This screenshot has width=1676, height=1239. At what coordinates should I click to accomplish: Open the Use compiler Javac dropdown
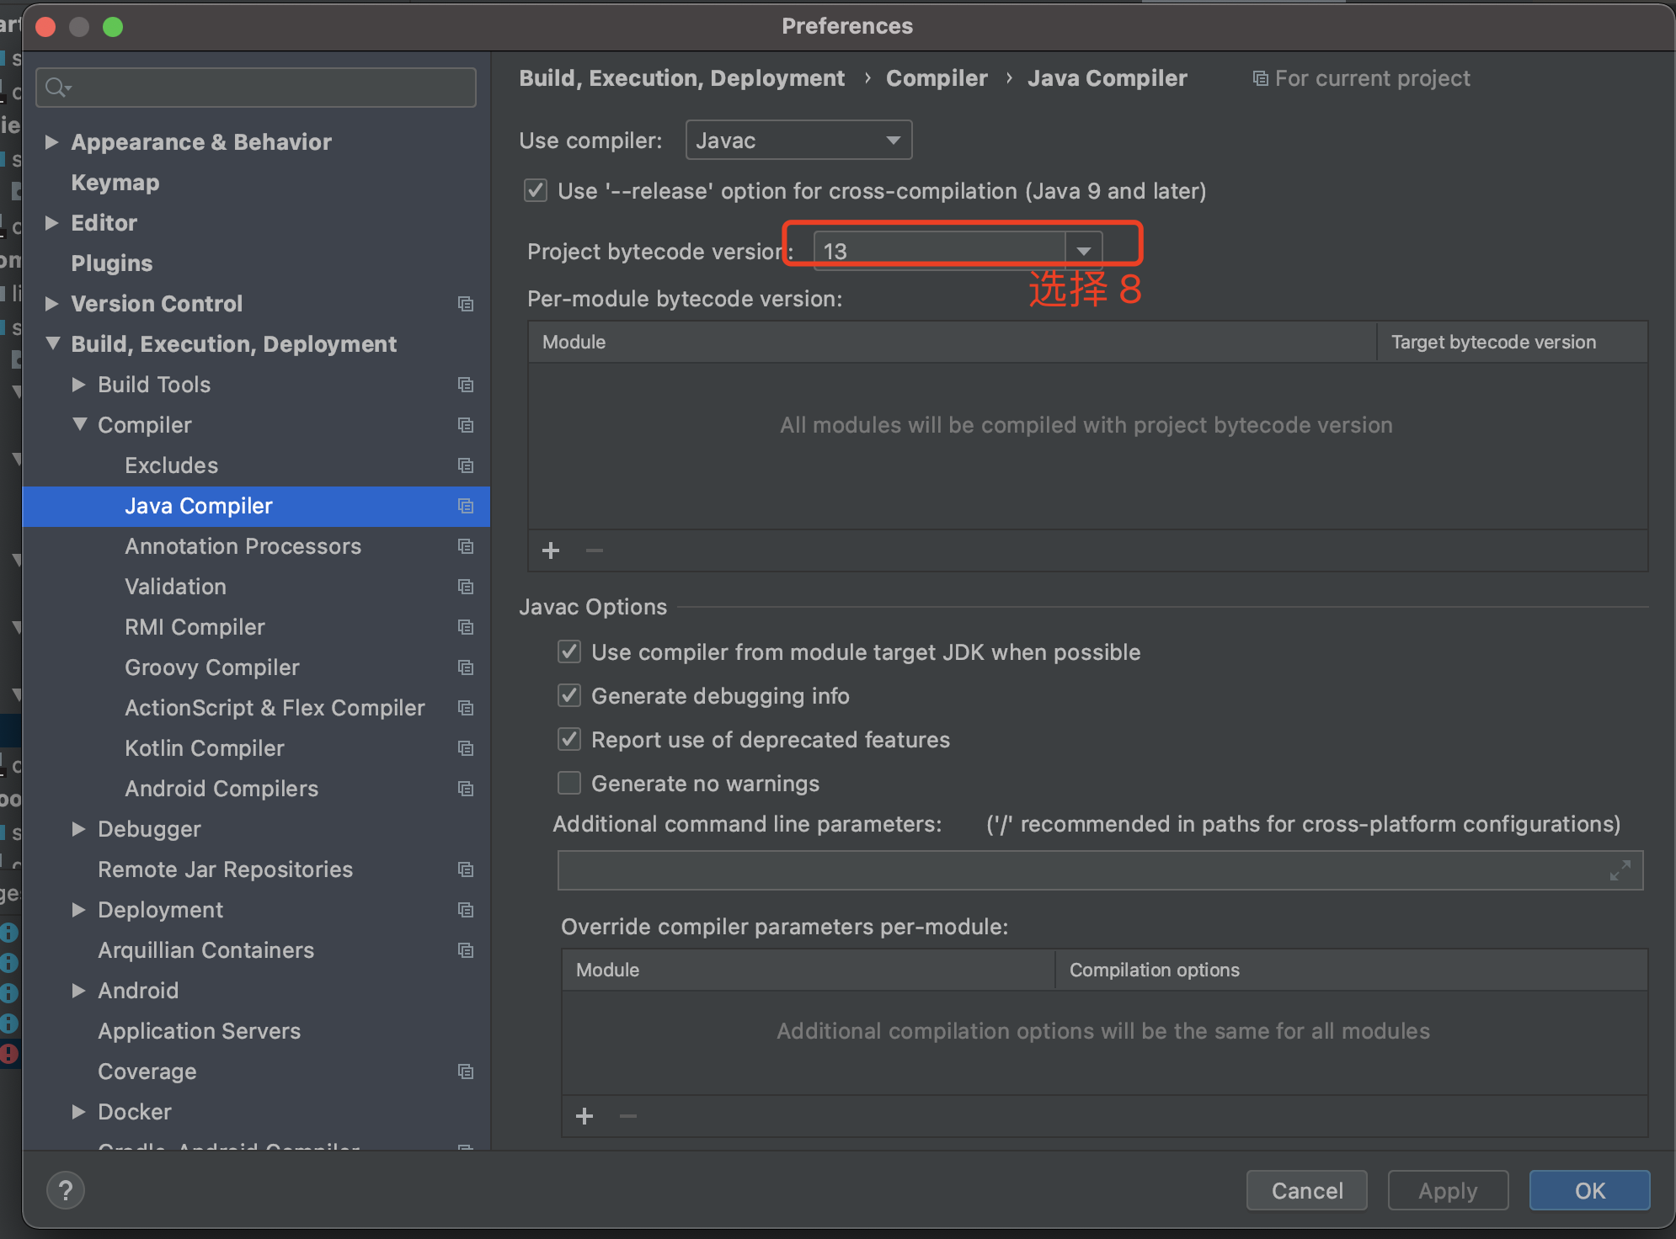(798, 141)
